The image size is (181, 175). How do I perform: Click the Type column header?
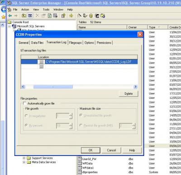(157, 27)
